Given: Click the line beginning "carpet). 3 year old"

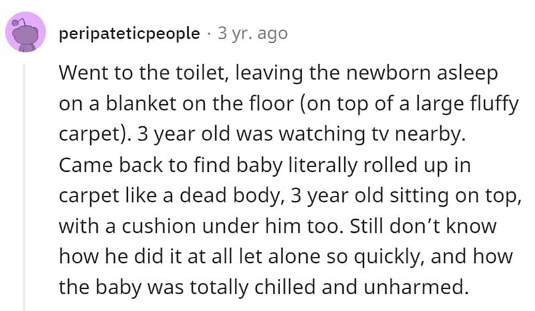Looking at the screenshot, I should coord(261,135).
